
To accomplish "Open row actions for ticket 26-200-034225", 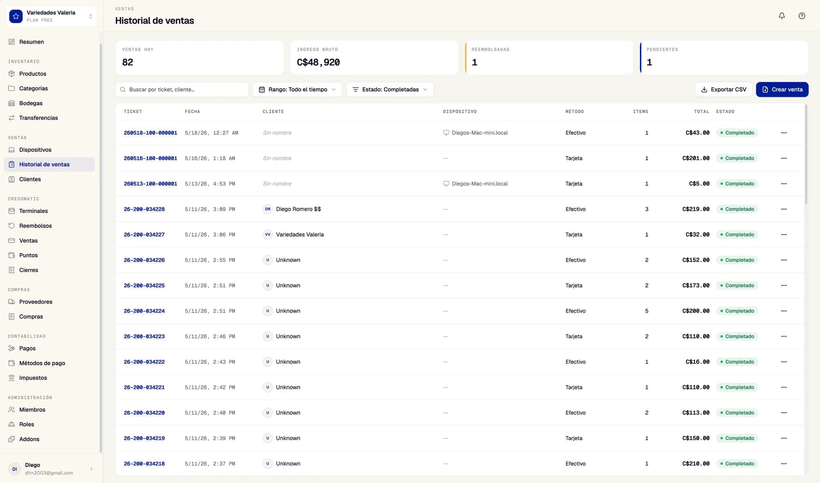I will tap(784, 285).
